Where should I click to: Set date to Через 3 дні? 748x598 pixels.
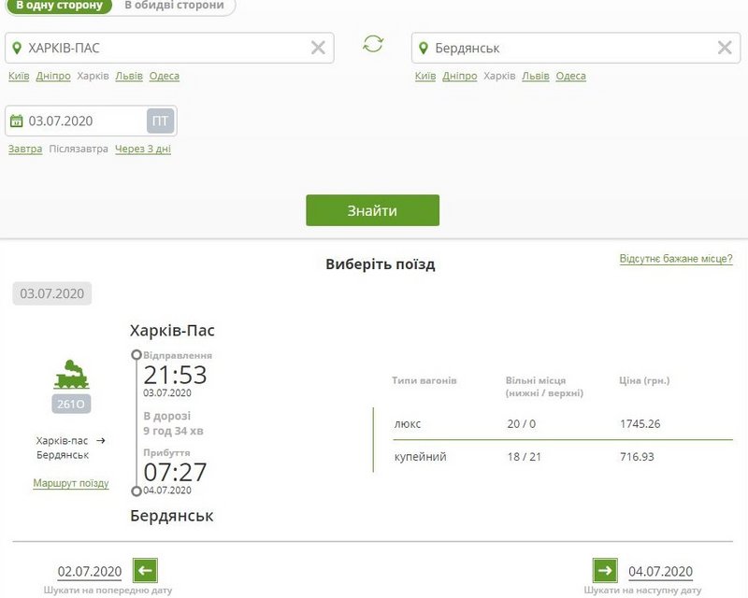click(x=143, y=149)
